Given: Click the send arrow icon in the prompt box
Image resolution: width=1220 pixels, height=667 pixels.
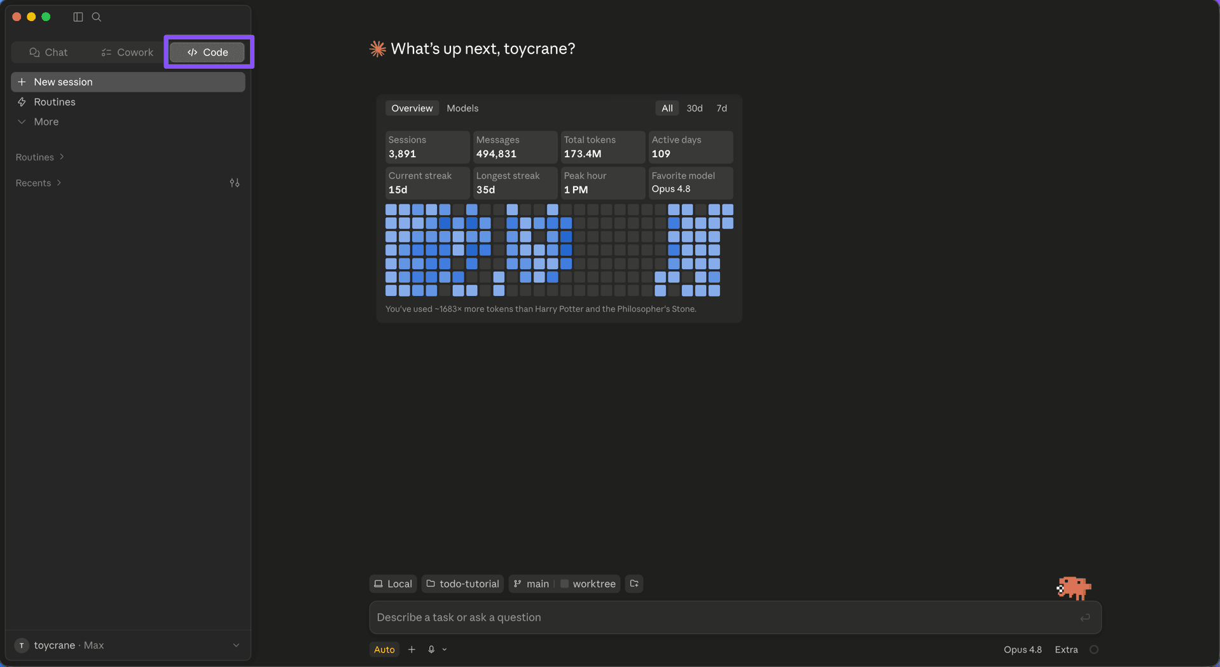Looking at the screenshot, I should coord(1085,617).
